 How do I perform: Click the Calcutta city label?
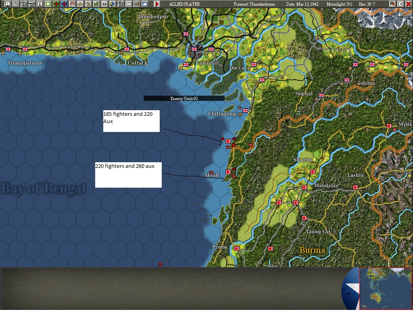[206, 63]
